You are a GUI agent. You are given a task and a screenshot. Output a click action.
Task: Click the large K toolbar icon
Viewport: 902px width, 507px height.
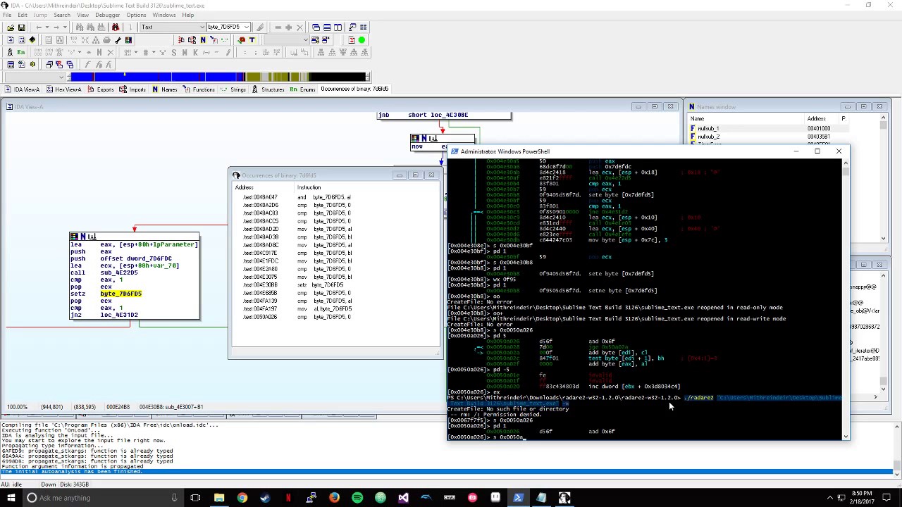pyautogui.click(x=195, y=52)
